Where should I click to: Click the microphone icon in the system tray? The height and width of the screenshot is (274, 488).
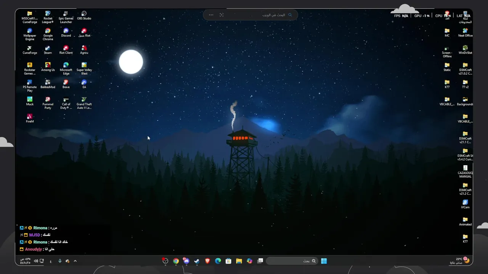pyautogui.click(x=60, y=261)
